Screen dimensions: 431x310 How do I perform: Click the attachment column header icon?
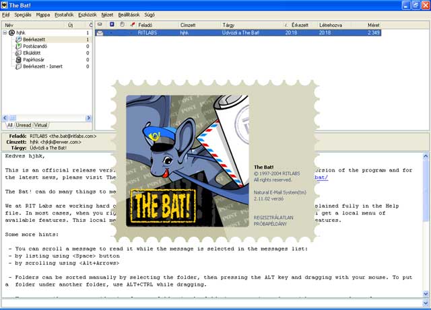point(122,24)
